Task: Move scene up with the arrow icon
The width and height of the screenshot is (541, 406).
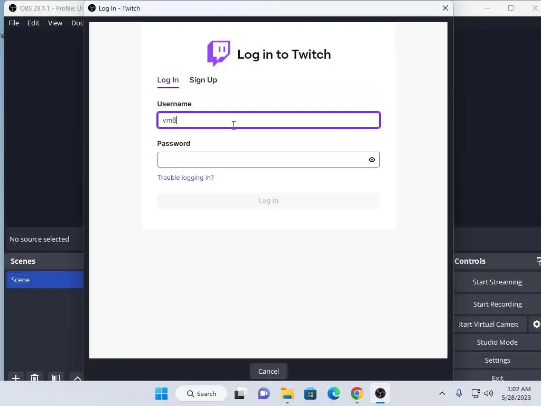Action: coord(78,377)
